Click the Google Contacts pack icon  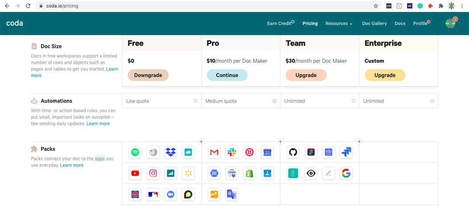(267, 173)
